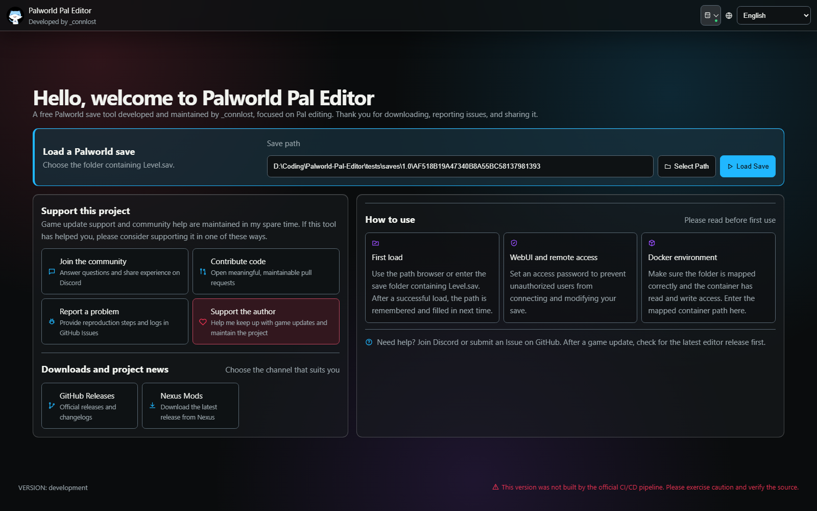The width and height of the screenshot is (817, 511).
Task: Click the cube icon in Docker environment card
Action: pyautogui.click(x=652, y=243)
